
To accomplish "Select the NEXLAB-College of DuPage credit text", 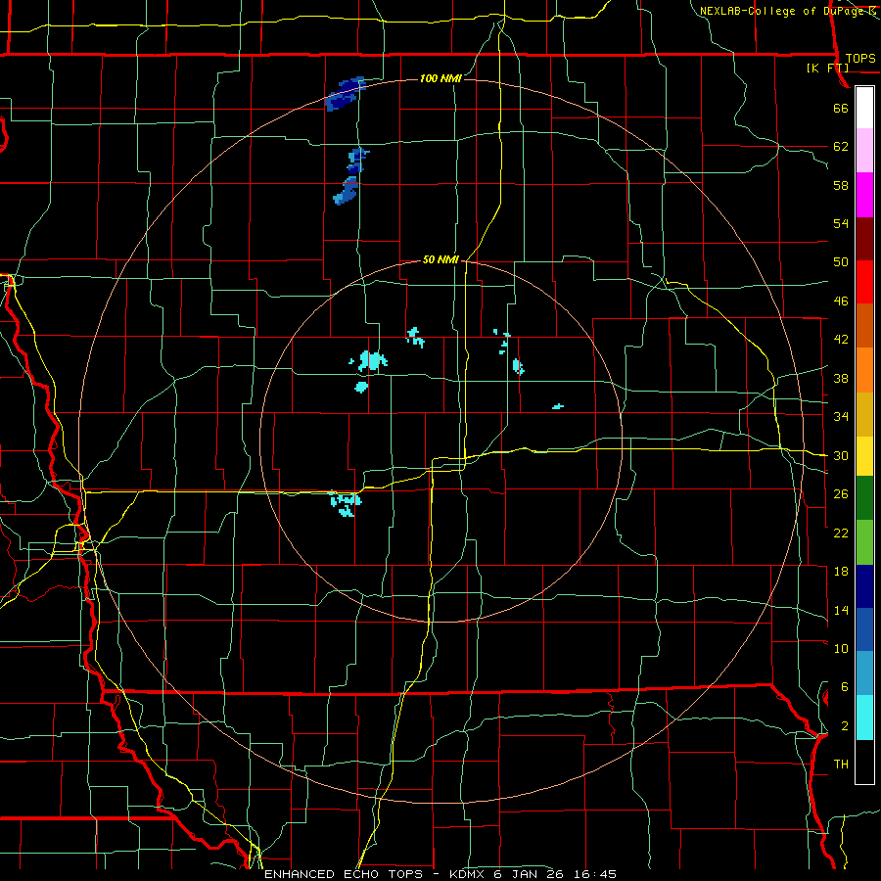I will click(x=787, y=11).
